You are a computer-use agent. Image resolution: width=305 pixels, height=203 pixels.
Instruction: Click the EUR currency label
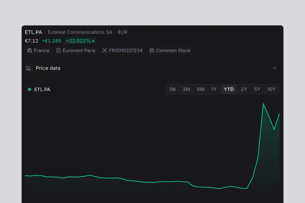pyautogui.click(x=123, y=32)
